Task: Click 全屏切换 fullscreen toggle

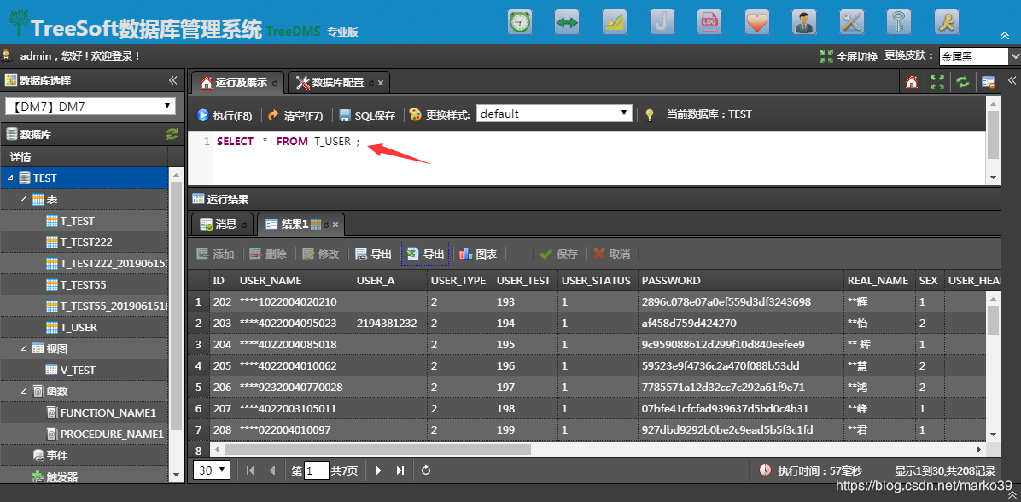Action: [849, 56]
